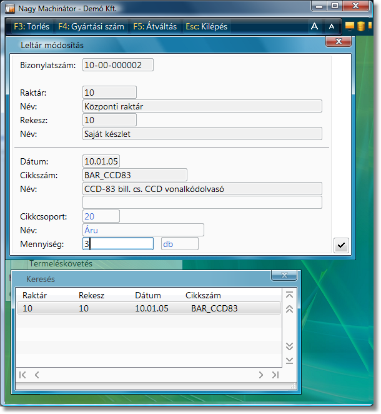The image size is (381, 414).
Task: Select the BAR_CCD83 row in Keresés
Action: 149,308
